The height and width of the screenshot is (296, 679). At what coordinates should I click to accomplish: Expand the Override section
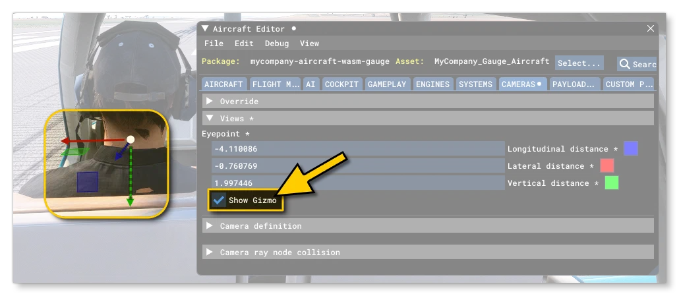(x=428, y=102)
